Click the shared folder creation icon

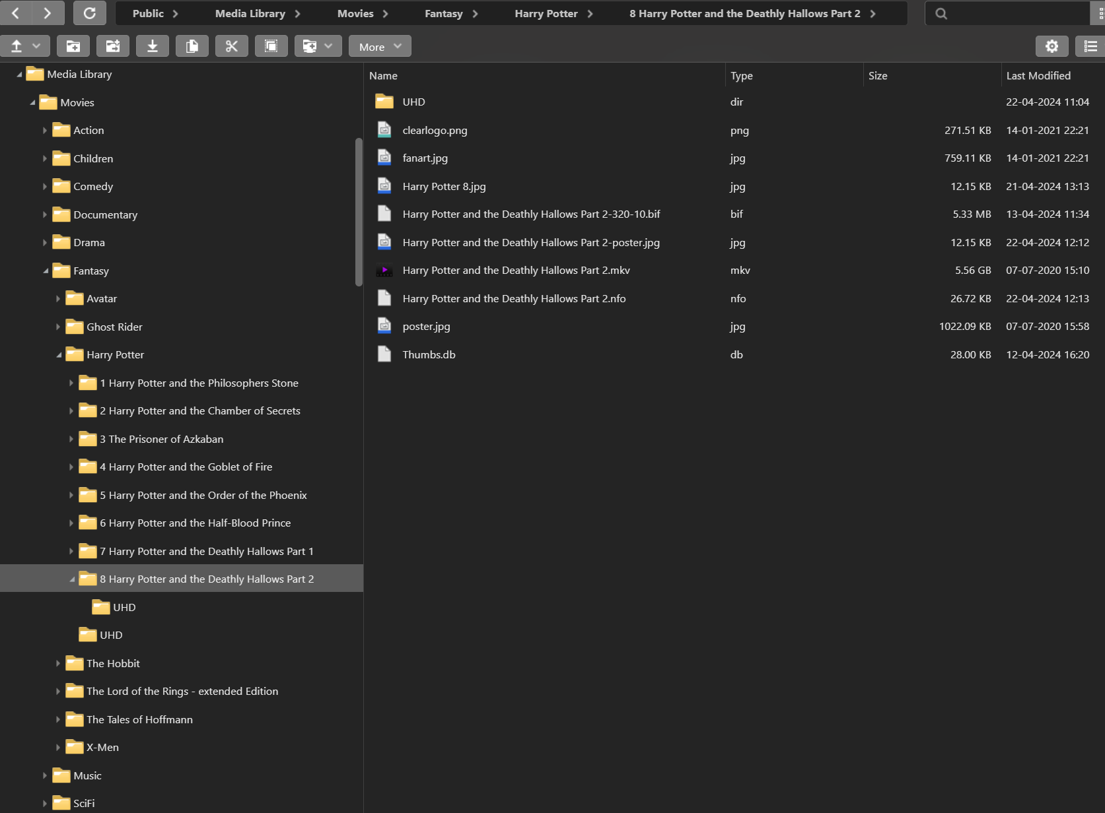(113, 46)
